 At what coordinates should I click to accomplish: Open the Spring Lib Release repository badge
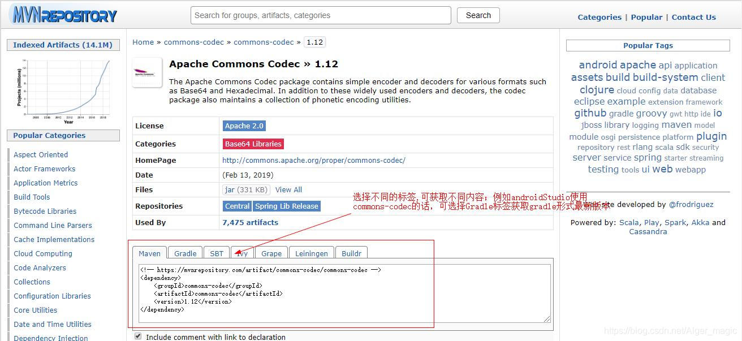click(x=287, y=206)
